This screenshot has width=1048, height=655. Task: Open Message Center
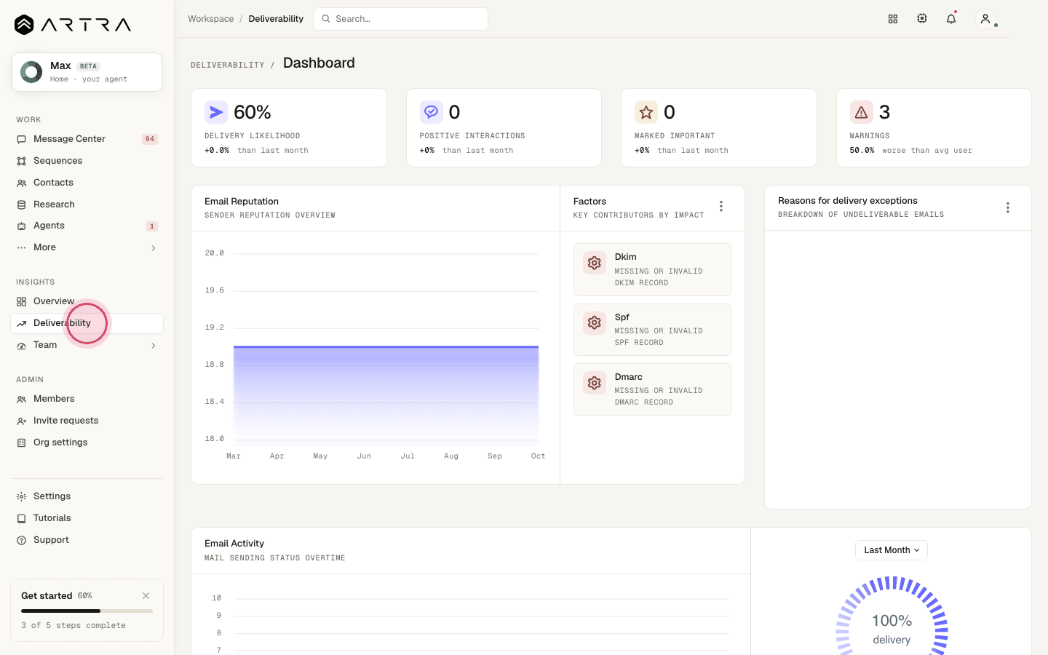click(x=87, y=139)
